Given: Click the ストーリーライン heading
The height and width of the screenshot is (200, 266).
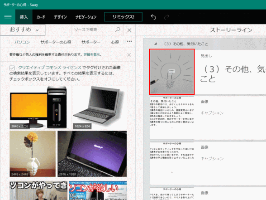Looking at the screenshot, I should click(231, 30).
